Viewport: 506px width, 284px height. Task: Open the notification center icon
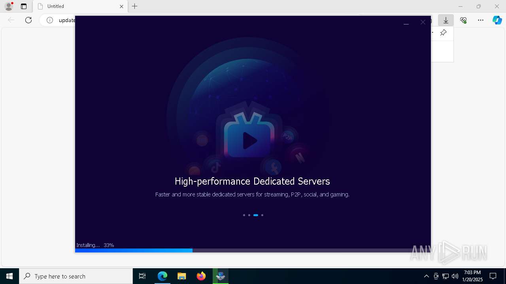tap(493, 276)
